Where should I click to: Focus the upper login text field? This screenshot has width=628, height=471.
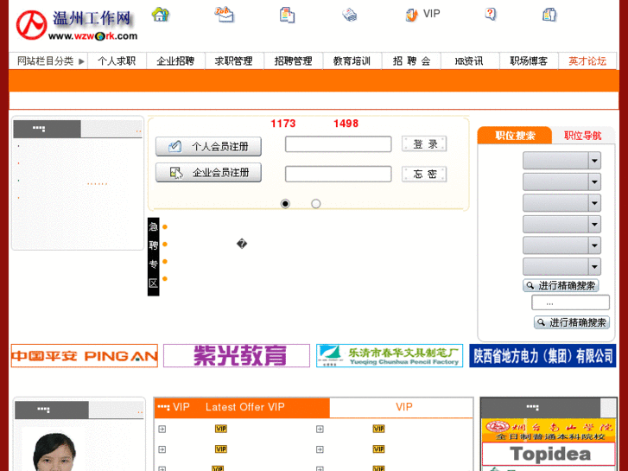[x=338, y=144]
